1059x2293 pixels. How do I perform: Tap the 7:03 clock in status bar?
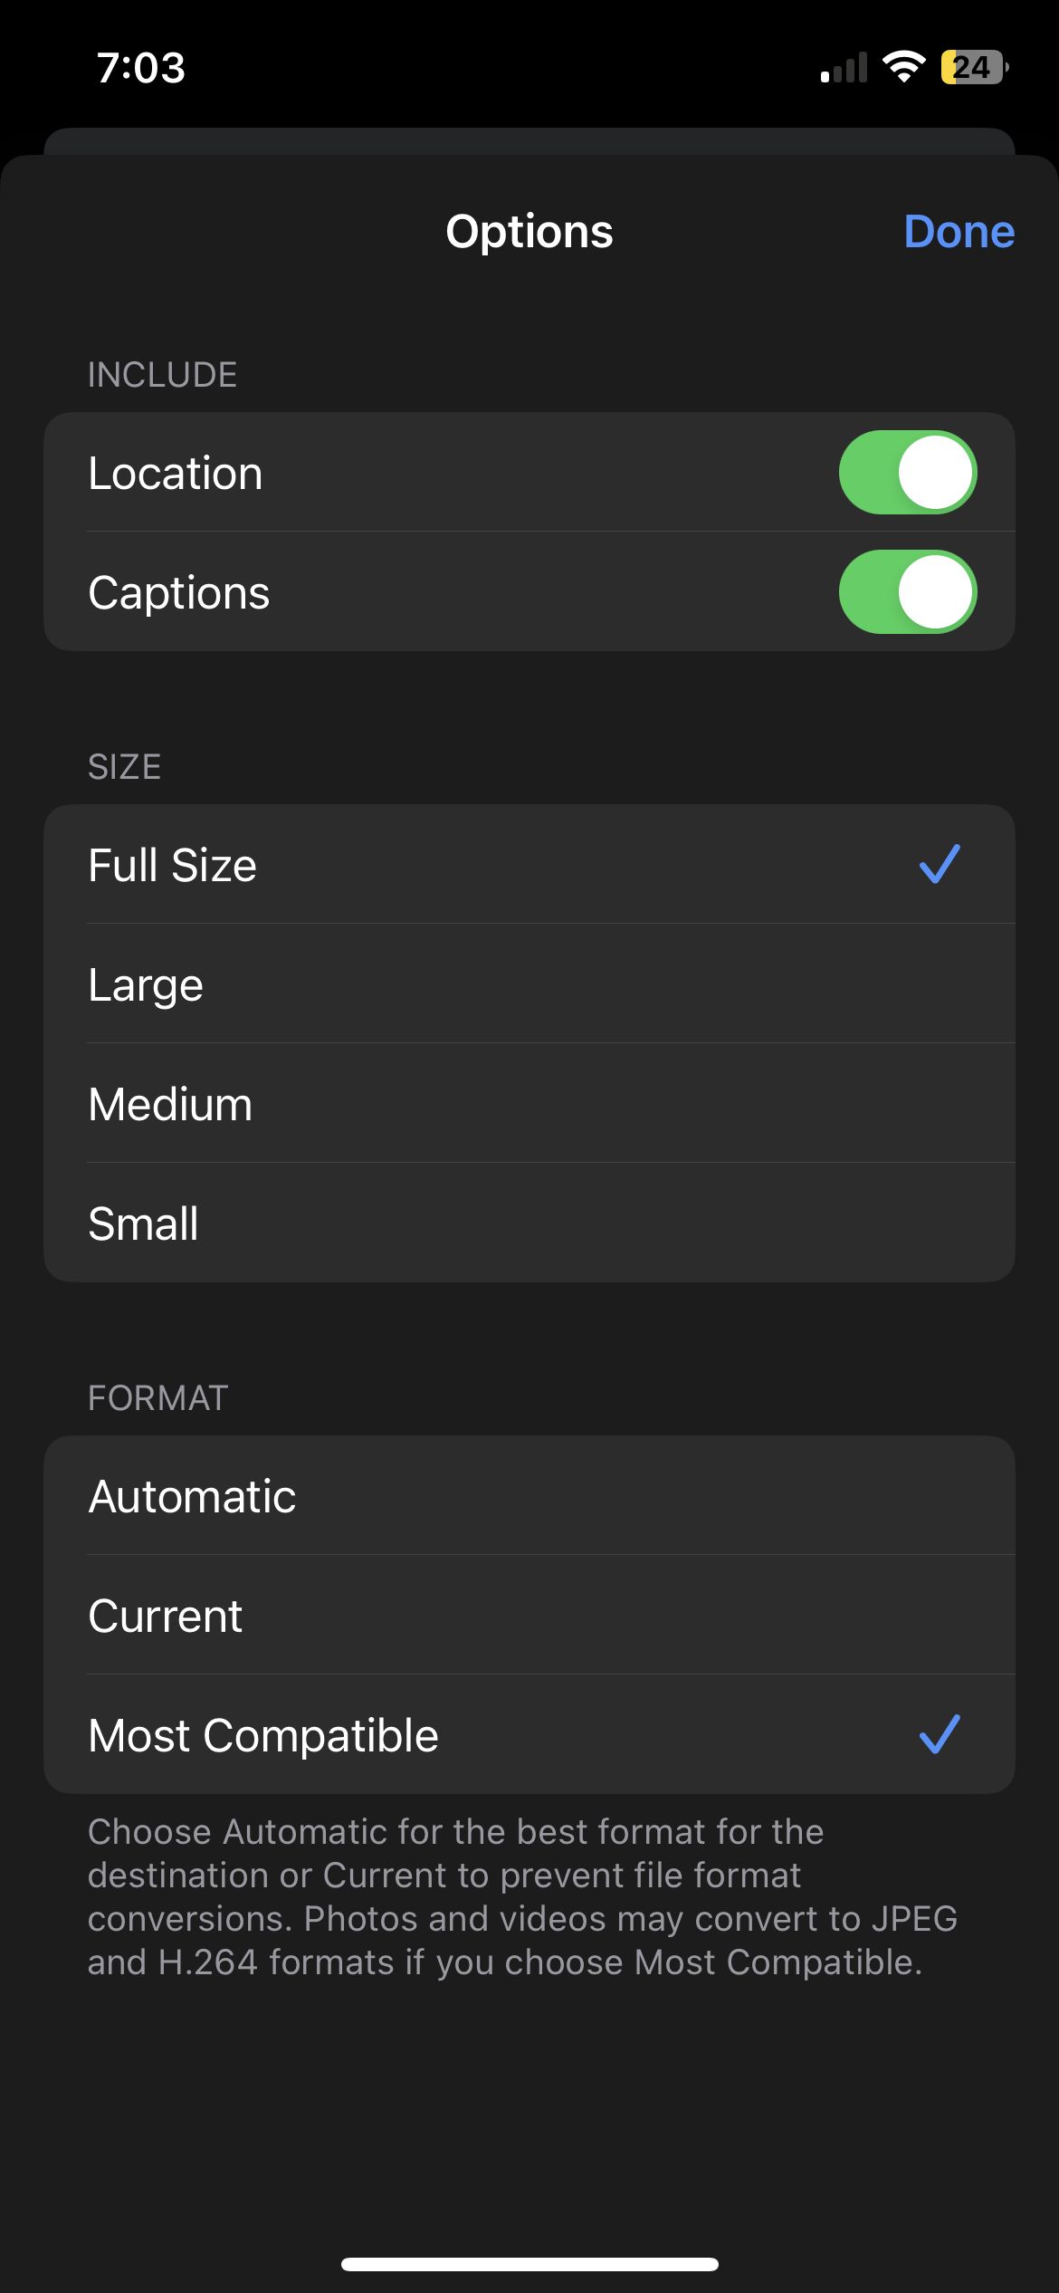[141, 68]
